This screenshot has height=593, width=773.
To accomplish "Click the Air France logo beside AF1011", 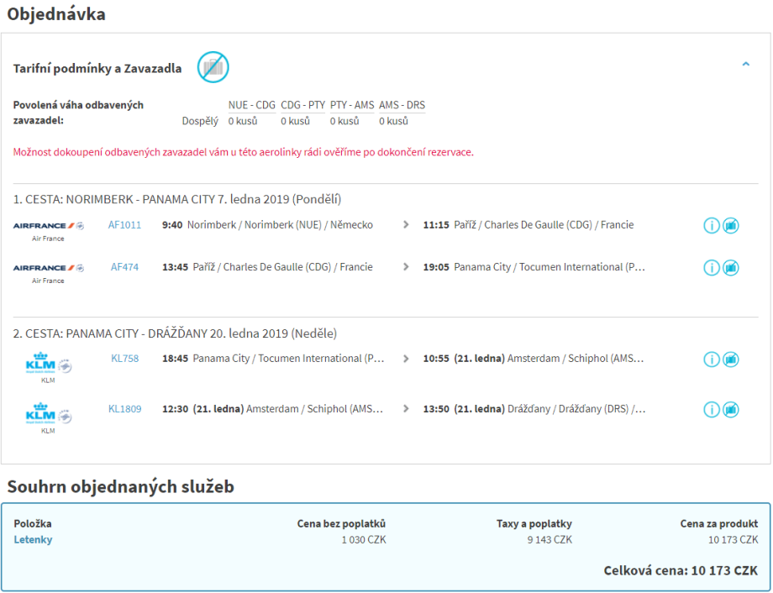I will click(x=49, y=226).
